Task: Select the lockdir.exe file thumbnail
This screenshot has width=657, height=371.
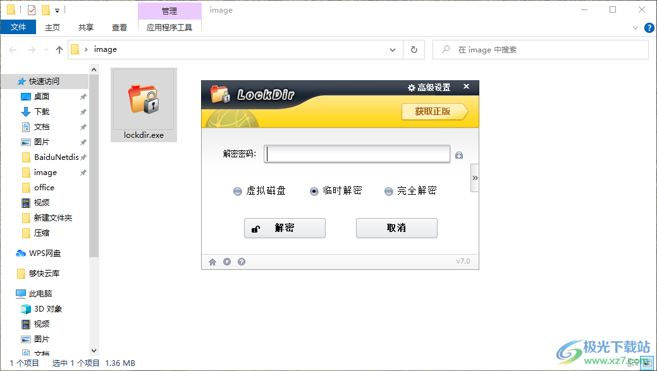Action: (144, 105)
